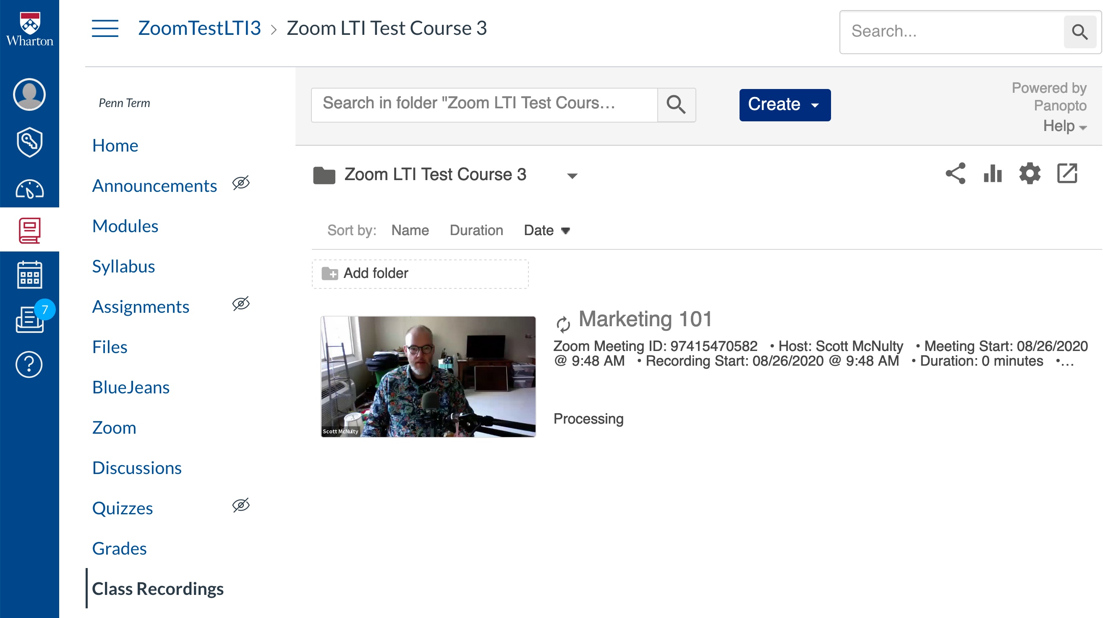Click the ZoomTestLTI3 breadcrumb link
The height and width of the screenshot is (618, 1103).
coord(199,28)
